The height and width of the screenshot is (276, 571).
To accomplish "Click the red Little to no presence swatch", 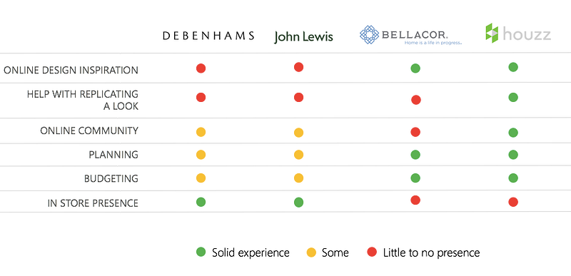I will click(372, 252).
